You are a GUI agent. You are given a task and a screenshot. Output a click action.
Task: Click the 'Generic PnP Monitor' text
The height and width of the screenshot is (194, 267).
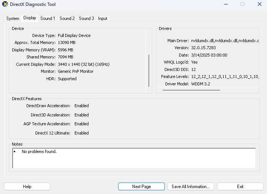[76, 71]
